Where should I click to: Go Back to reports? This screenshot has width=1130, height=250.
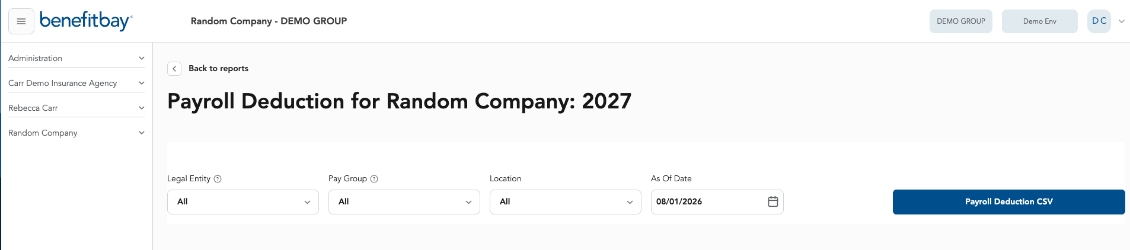(218, 69)
